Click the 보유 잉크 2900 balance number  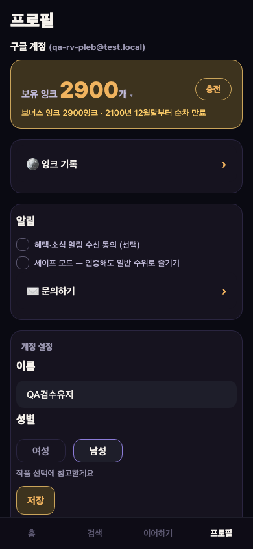click(x=90, y=90)
